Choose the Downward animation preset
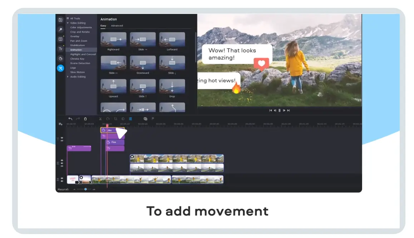Viewport: 414px width, 238px height. click(143, 63)
